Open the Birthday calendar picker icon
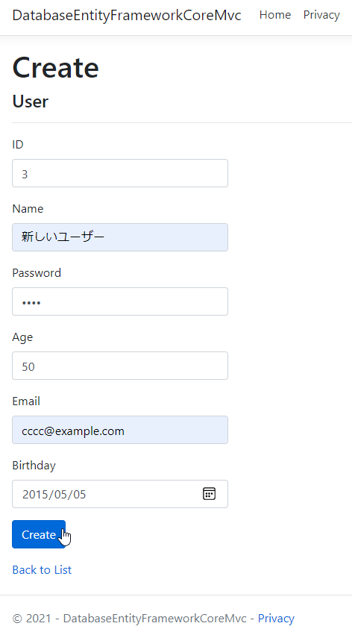The image size is (352, 635). point(209,494)
